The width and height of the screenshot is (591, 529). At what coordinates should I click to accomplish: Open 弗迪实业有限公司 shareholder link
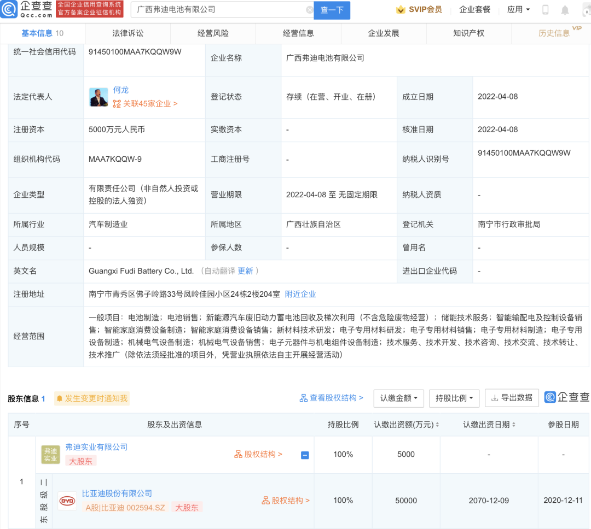pyautogui.click(x=96, y=447)
